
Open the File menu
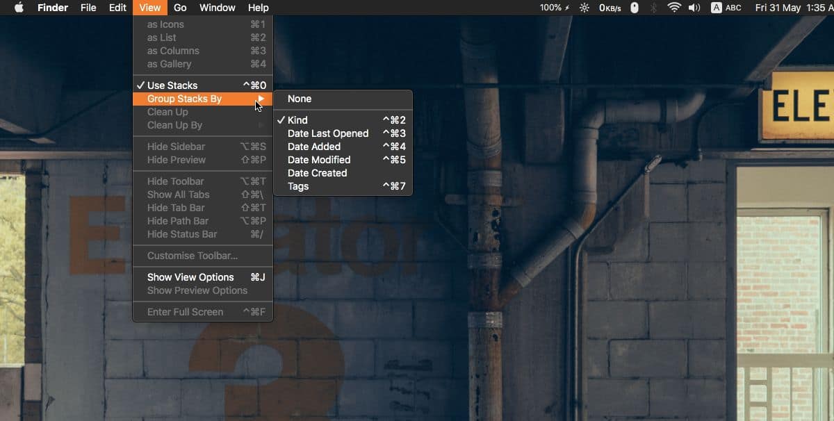pos(88,8)
